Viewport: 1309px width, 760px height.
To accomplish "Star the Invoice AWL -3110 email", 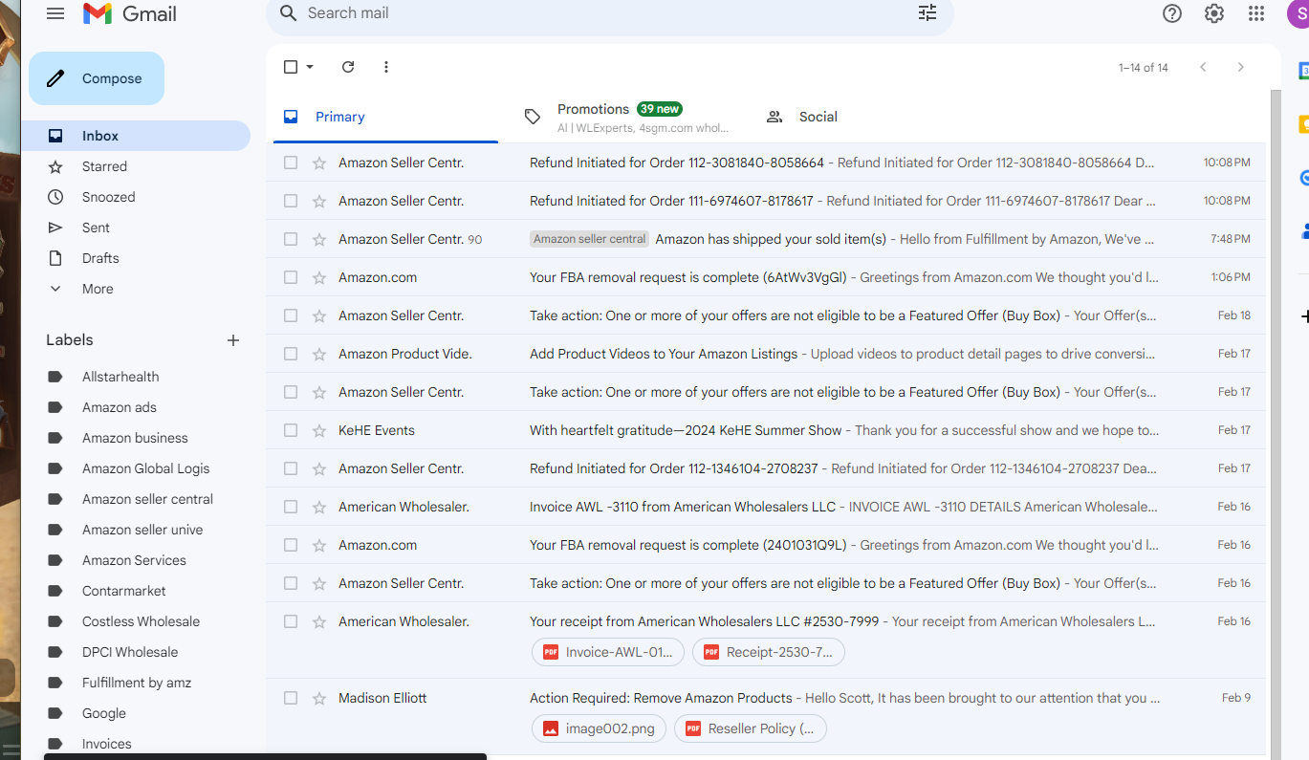I will [x=319, y=507].
